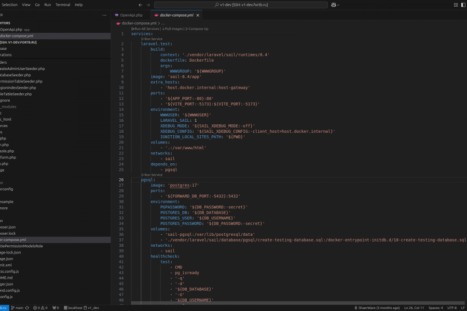Image resolution: width=467 pixels, height=311 pixels.
Task: Close the docker-compose.yml editor tab
Action: [x=198, y=16]
